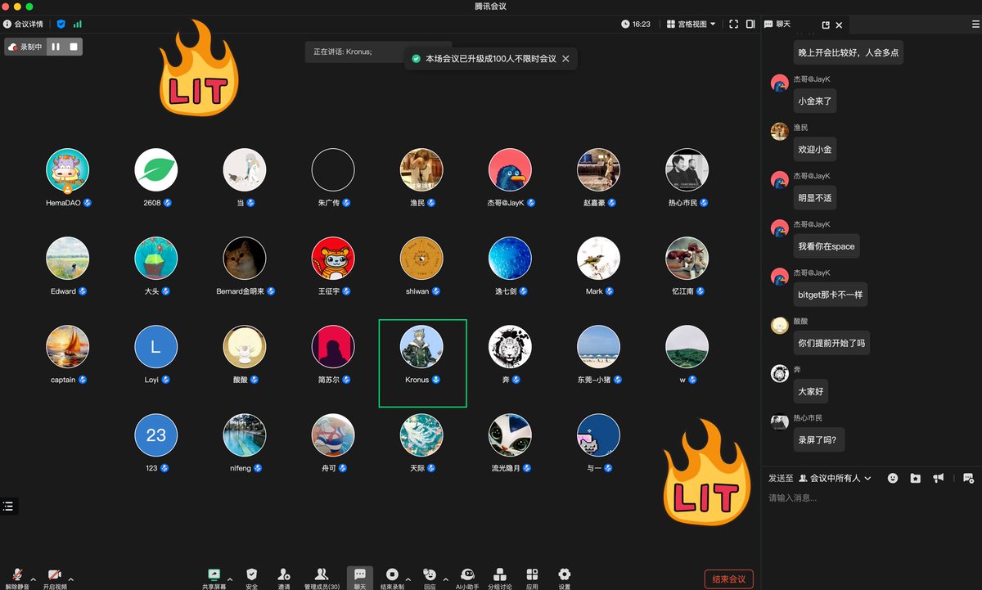The width and height of the screenshot is (982, 590).
Task: Check green network signal bars icon
Action: (x=78, y=25)
